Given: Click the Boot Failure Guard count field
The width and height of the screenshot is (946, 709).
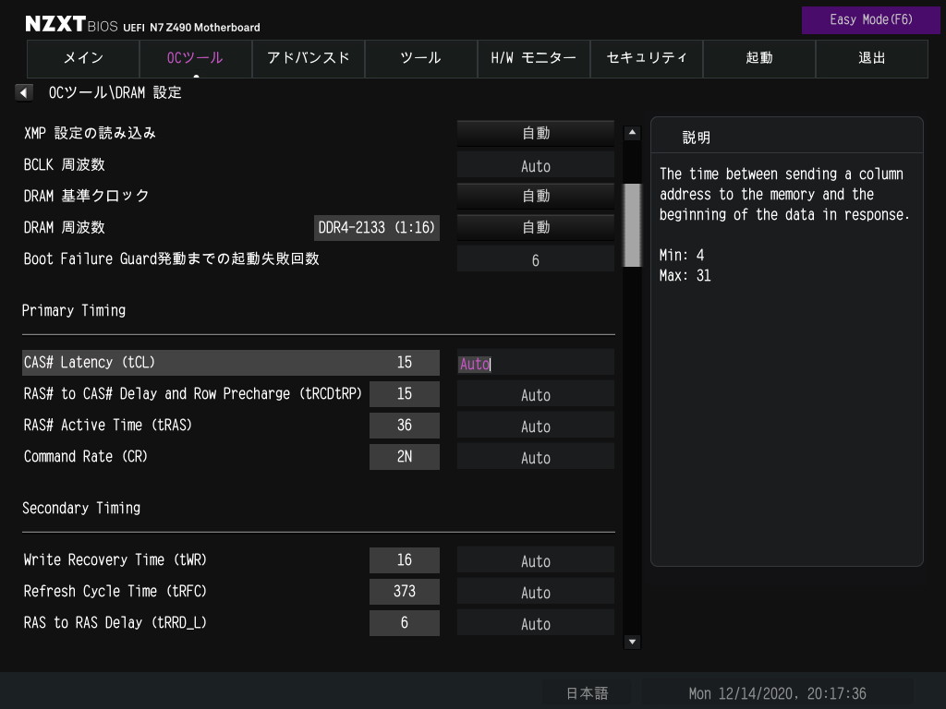Looking at the screenshot, I should (536, 259).
